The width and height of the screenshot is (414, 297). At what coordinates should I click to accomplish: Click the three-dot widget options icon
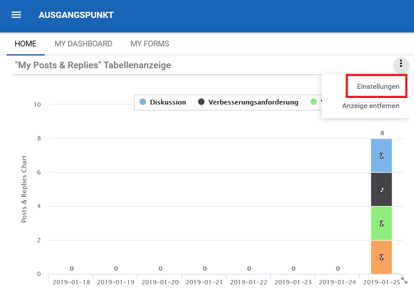pyautogui.click(x=401, y=63)
